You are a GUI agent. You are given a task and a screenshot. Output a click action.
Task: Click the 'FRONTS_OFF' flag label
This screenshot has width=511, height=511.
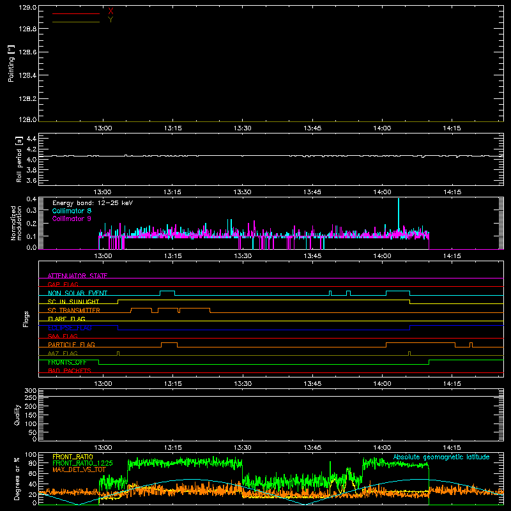pyautogui.click(x=67, y=362)
